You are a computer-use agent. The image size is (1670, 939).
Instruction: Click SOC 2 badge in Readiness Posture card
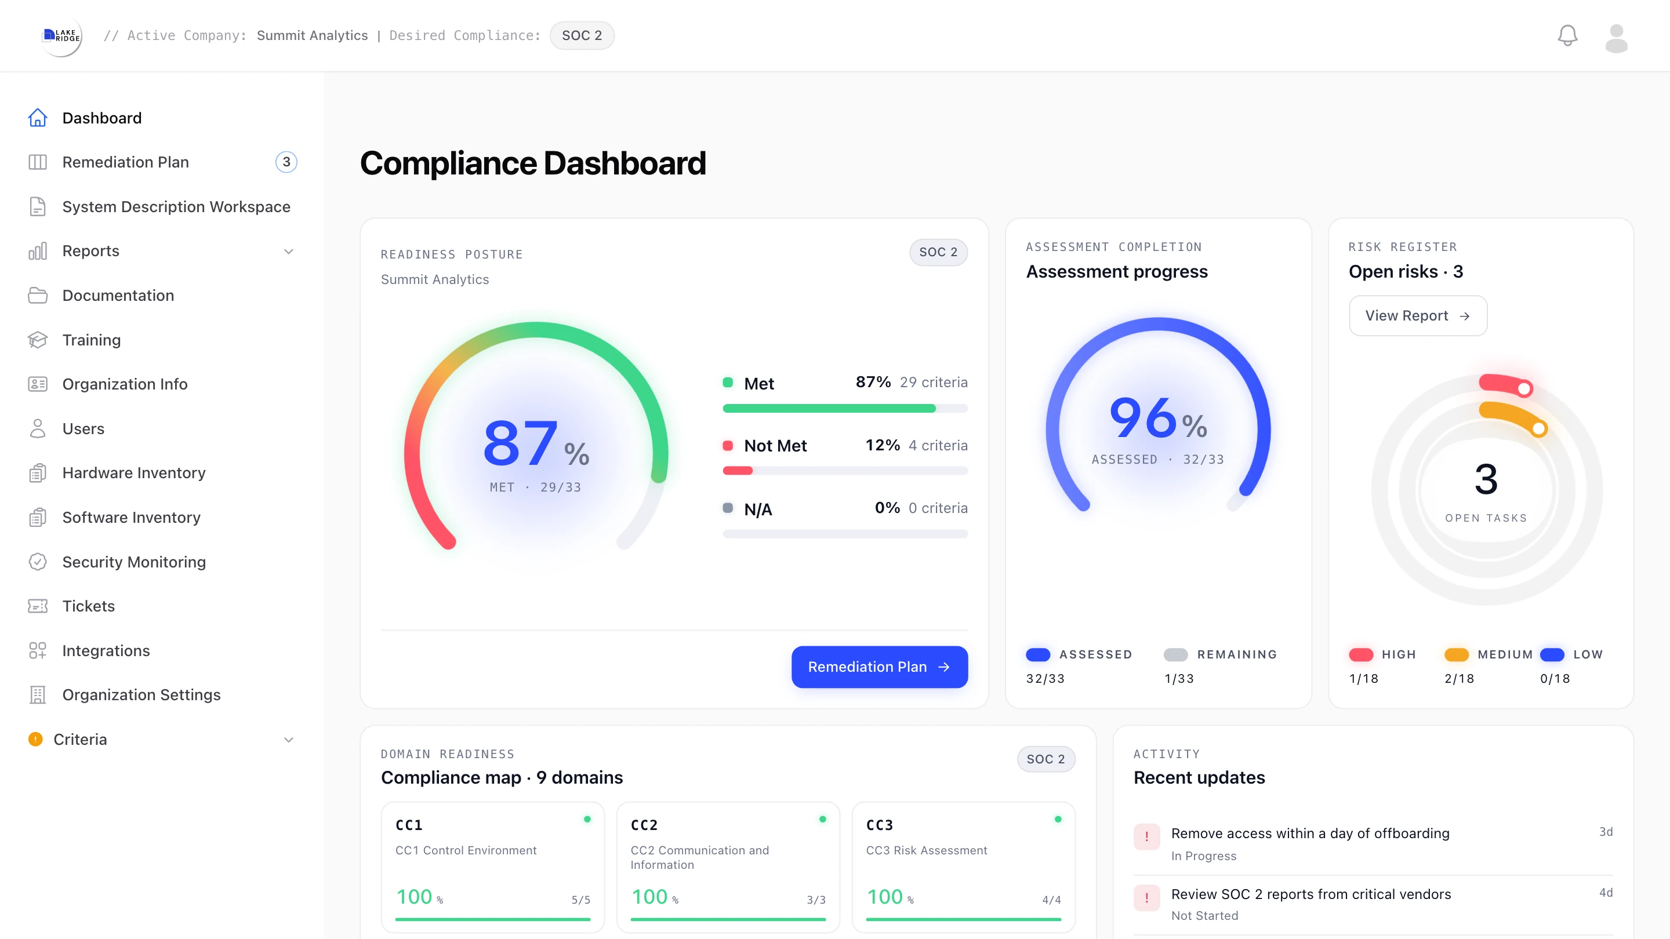point(938,252)
